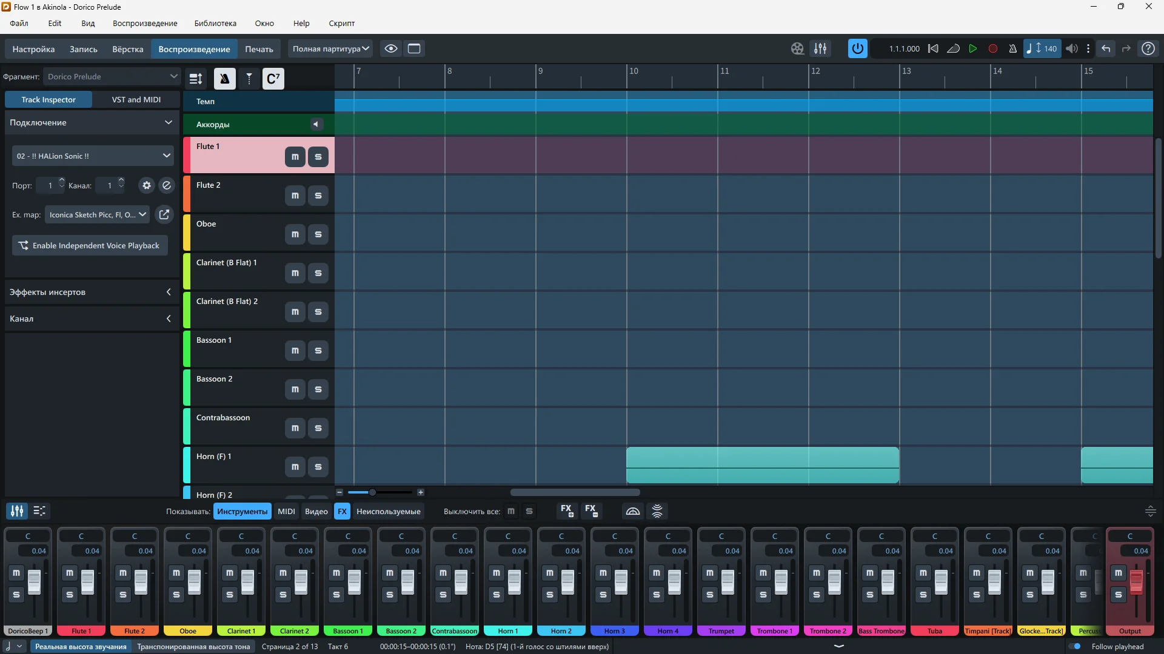Click the endpoint setup gear icon
The image size is (1164, 654).
[146, 185]
